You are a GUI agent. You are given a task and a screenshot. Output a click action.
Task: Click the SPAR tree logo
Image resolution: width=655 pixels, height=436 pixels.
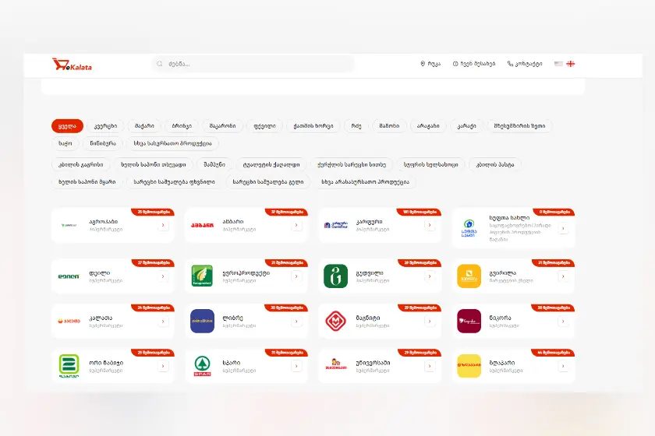(202, 366)
